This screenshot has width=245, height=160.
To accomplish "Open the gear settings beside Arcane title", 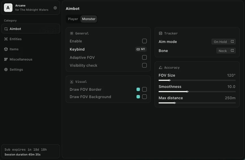I will click(x=55, y=8).
